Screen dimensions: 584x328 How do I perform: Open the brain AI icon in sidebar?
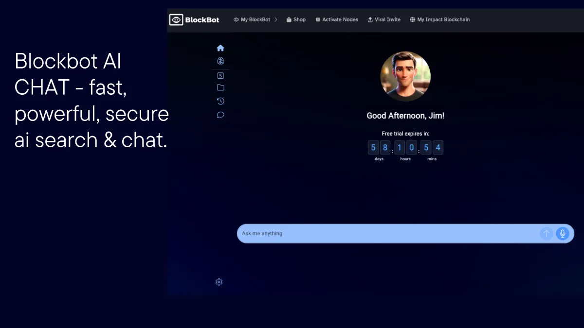point(220,61)
